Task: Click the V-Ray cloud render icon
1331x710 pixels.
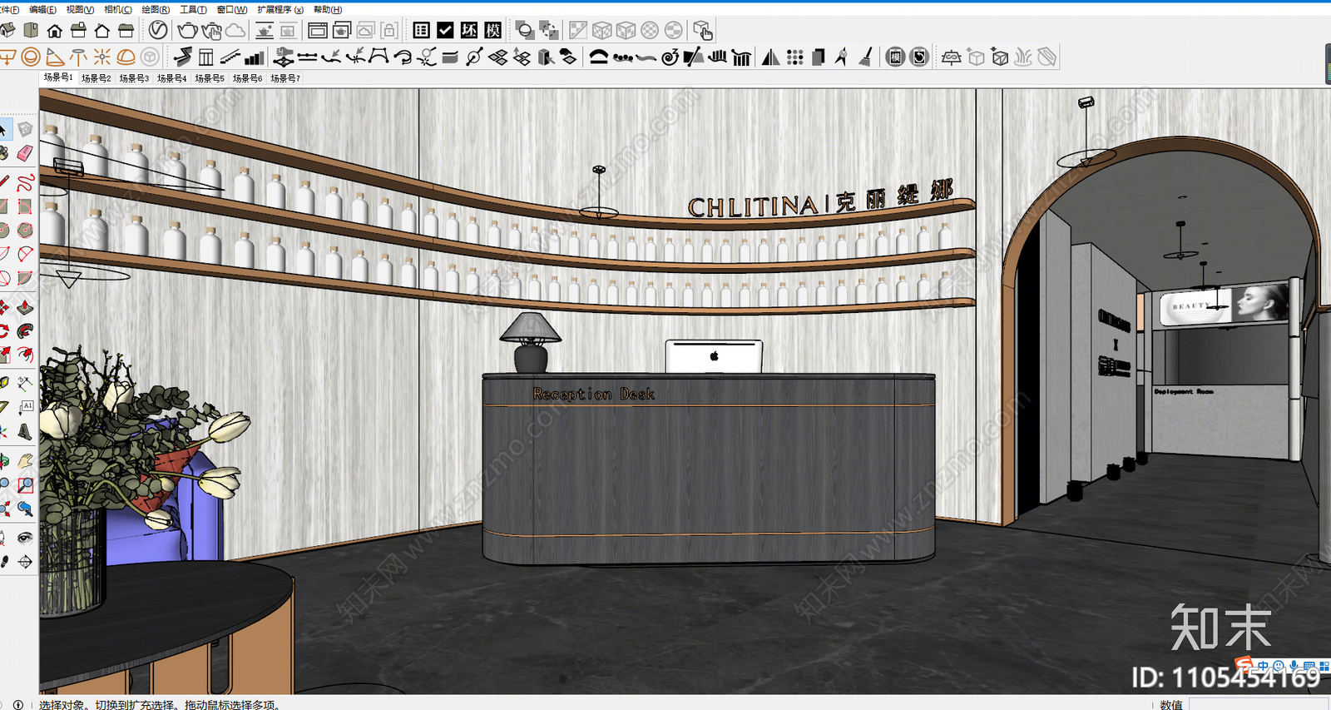Action: 236,31
